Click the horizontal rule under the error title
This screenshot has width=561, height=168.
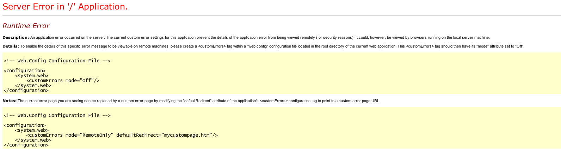[x=282, y=16]
